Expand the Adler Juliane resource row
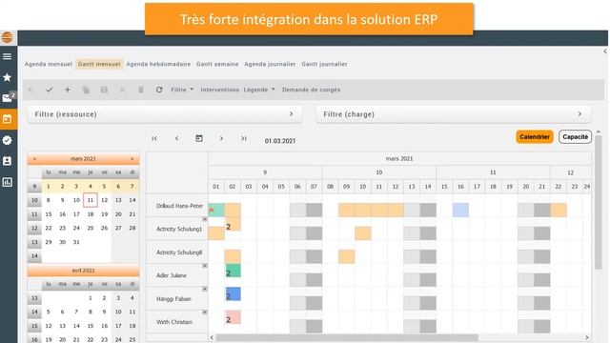Screen dimensions: 610x343 [205, 266]
